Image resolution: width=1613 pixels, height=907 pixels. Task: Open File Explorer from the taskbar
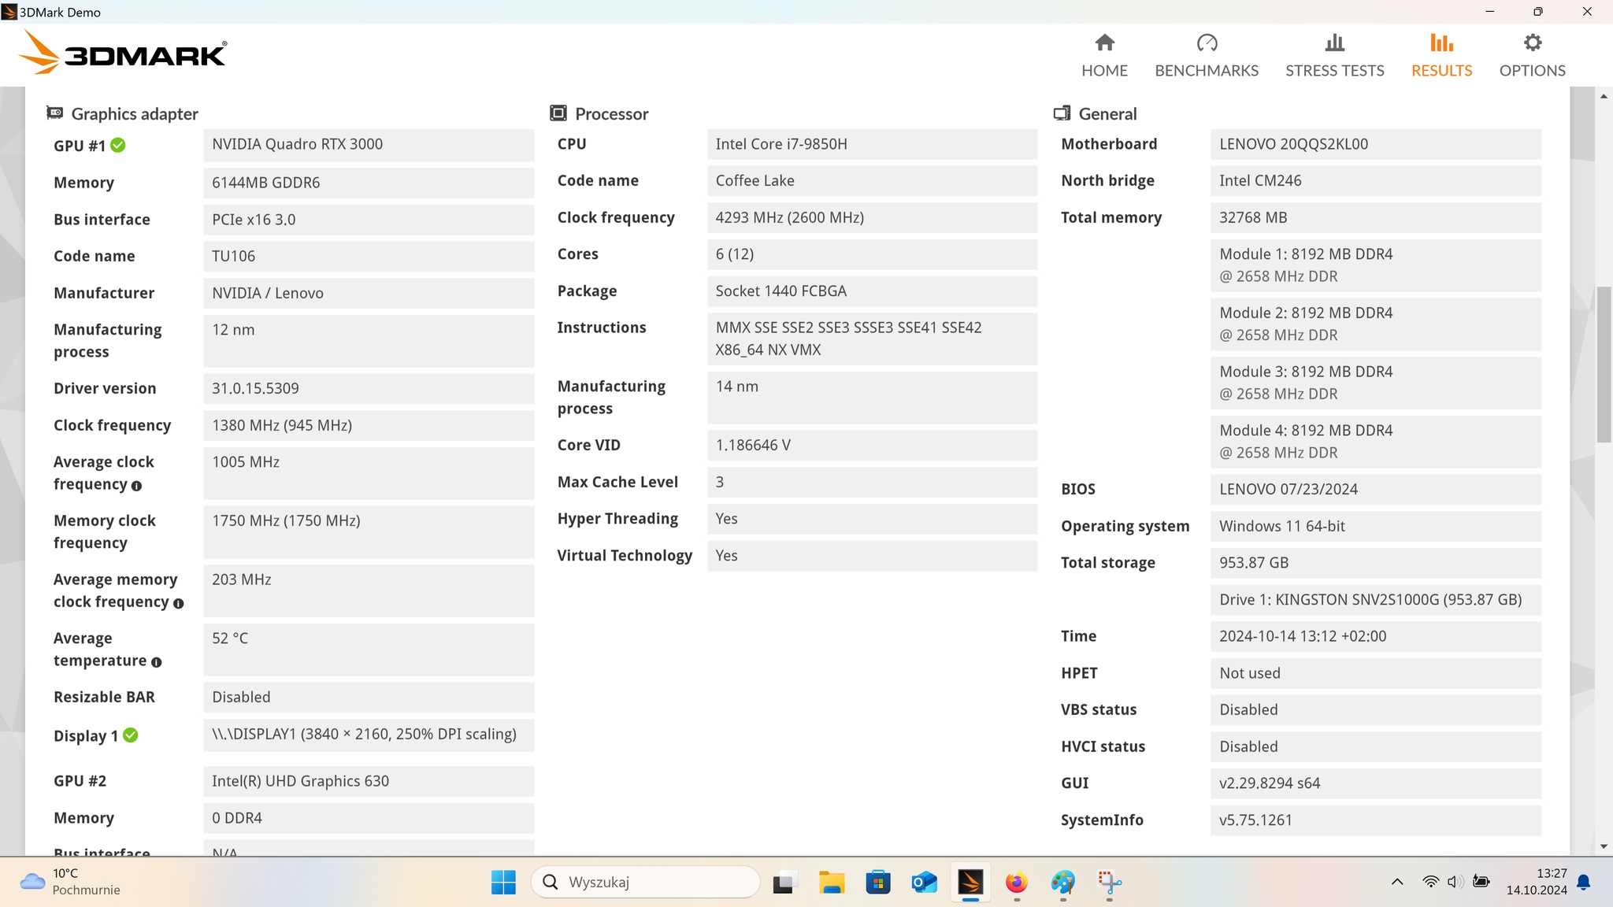[831, 882]
